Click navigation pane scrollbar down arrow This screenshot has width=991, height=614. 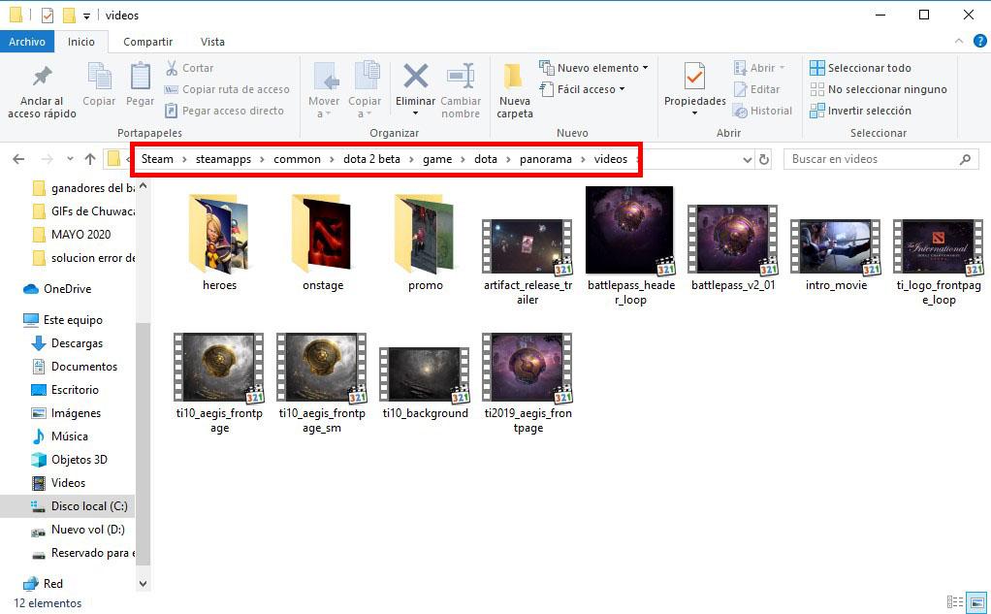click(x=143, y=584)
